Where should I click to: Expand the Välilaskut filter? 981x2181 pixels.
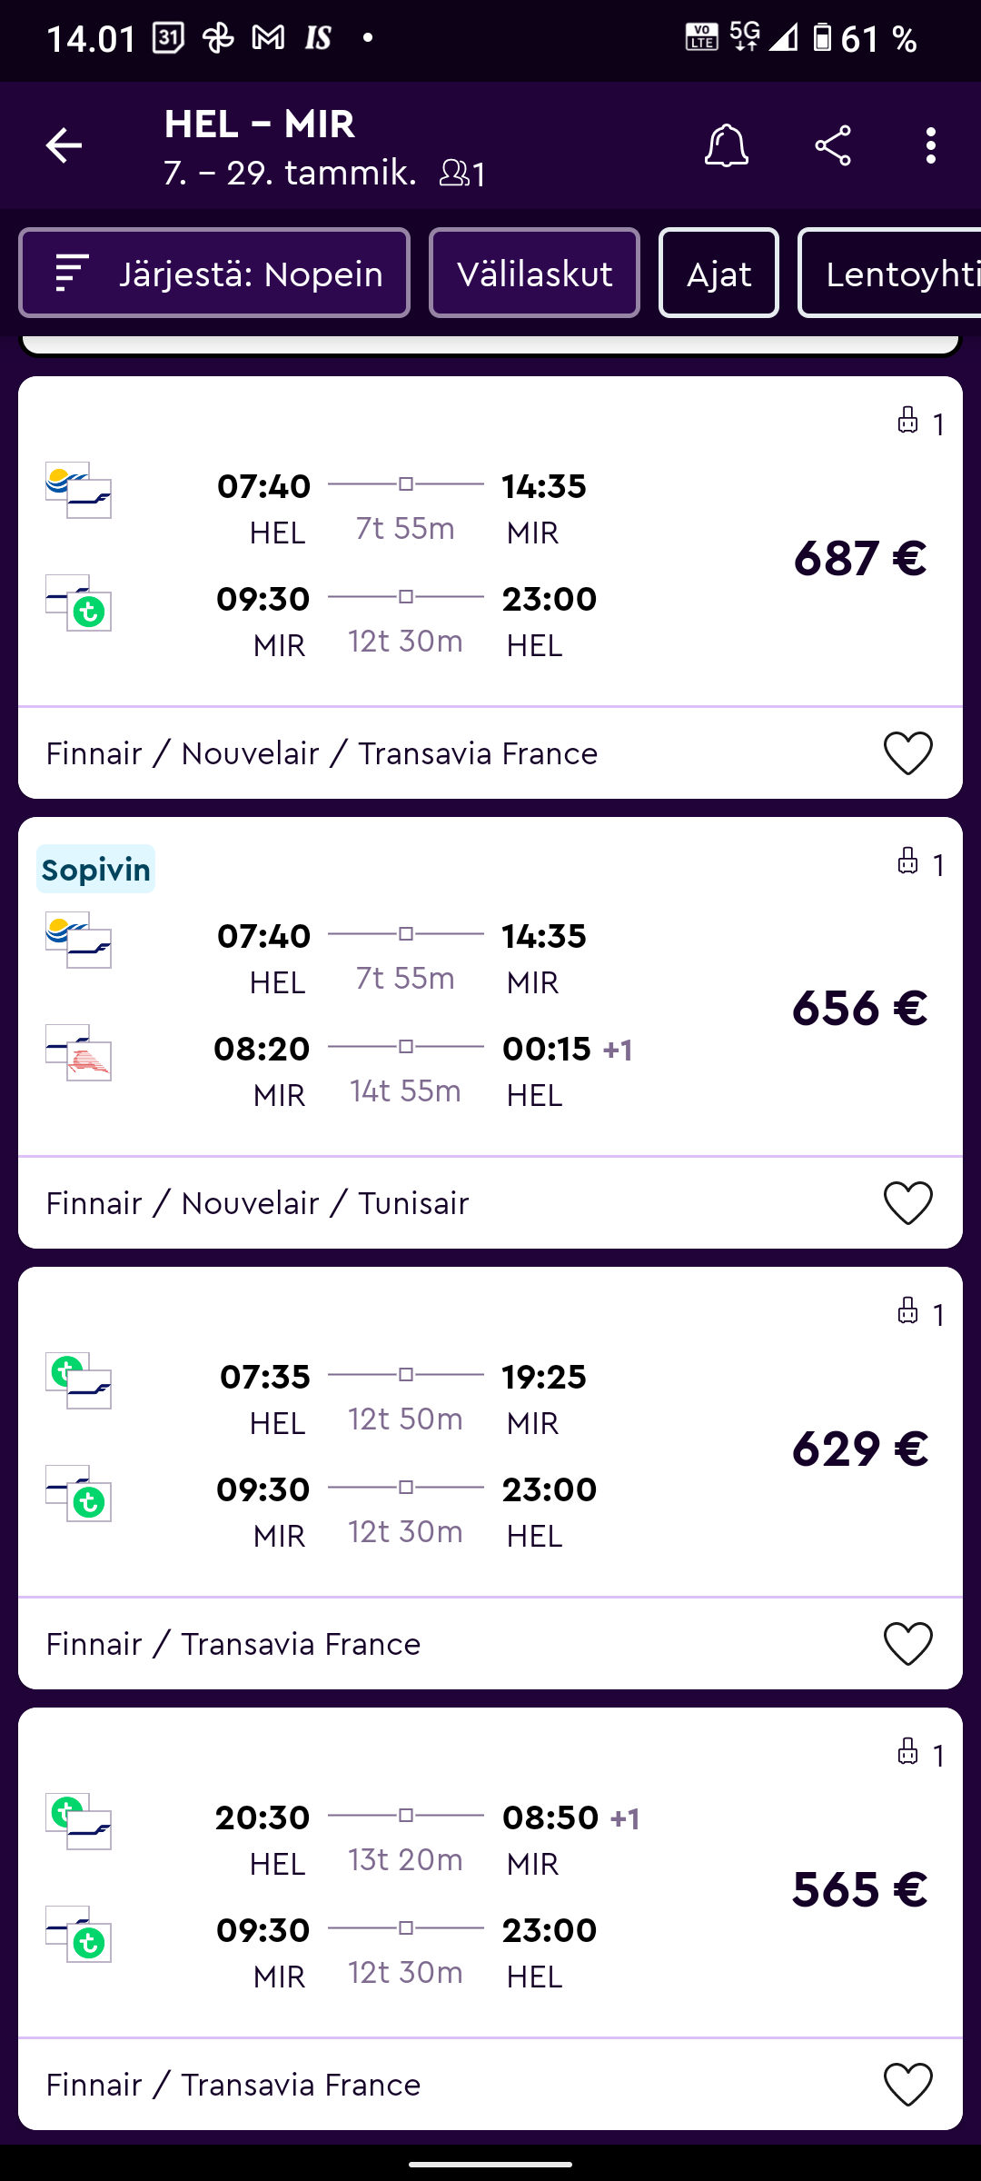534,273
